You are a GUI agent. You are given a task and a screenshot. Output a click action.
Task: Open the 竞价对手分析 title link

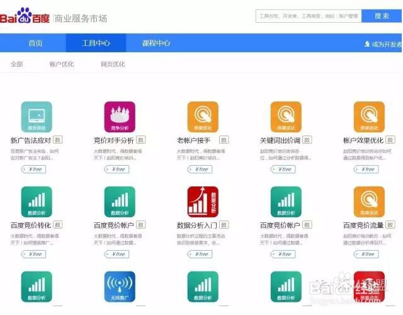tap(114, 140)
